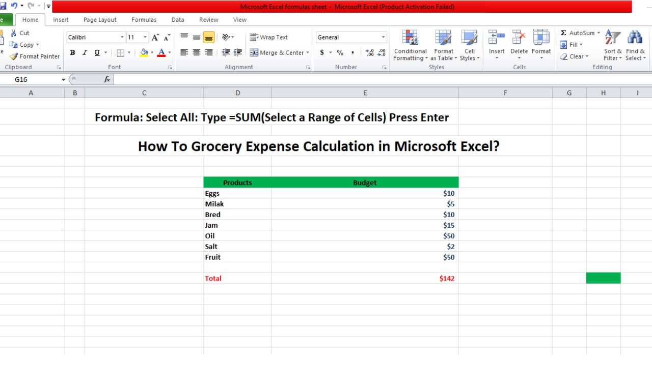Open the font size 11 dropdown
Viewport: 652px width, 366px height.
click(x=145, y=37)
